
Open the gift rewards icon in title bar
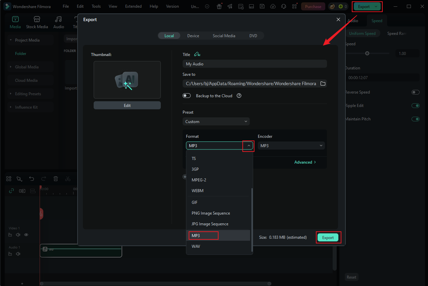click(219, 6)
